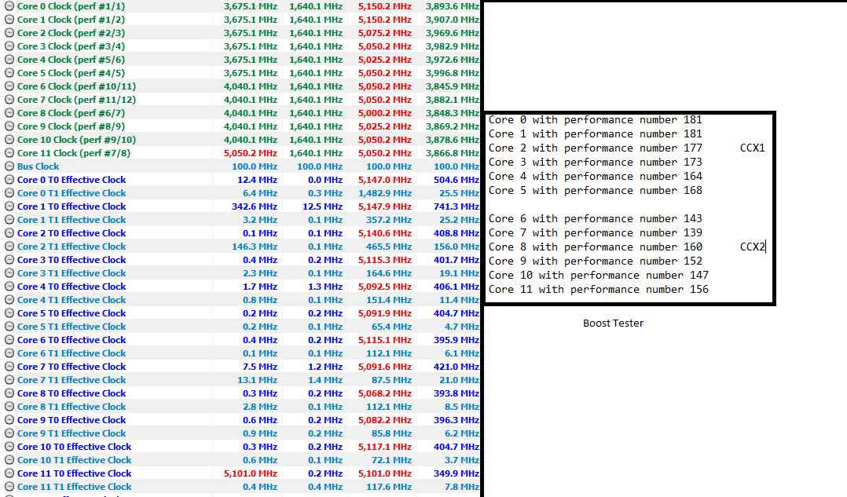Image resolution: width=847 pixels, height=497 pixels.
Task: Click the clock icon for Core 7 T0 Effective Clock
Action: (9, 366)
